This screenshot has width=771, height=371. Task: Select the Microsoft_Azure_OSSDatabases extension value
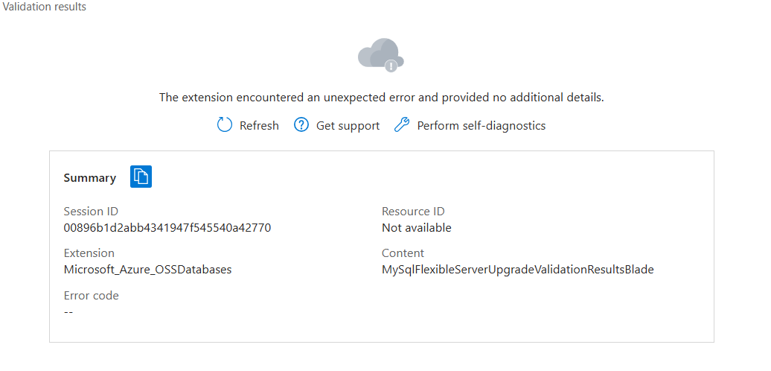click(x=147, y=270)
